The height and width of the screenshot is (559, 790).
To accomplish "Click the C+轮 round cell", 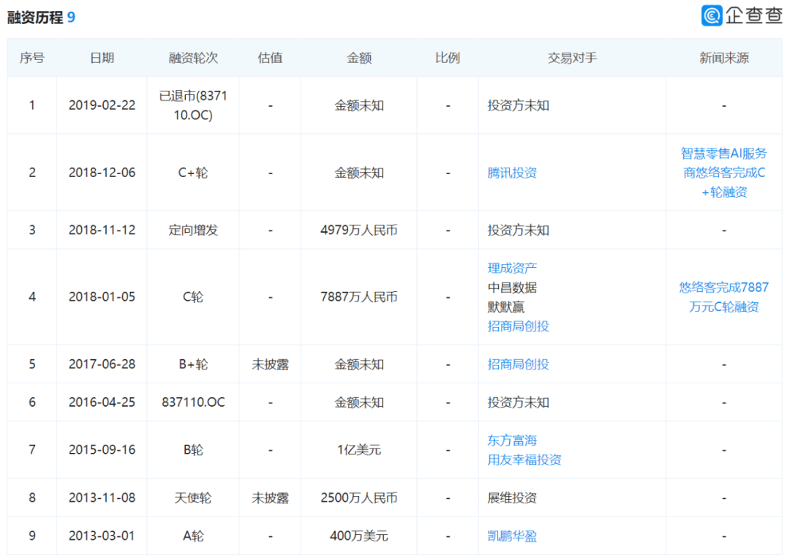I will point(193,173).
